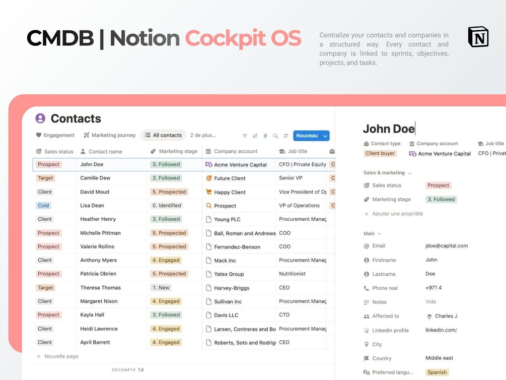Screen dimensions: 506x380
Task: Click the VP of Operations job title
Action: coord(299,206)
